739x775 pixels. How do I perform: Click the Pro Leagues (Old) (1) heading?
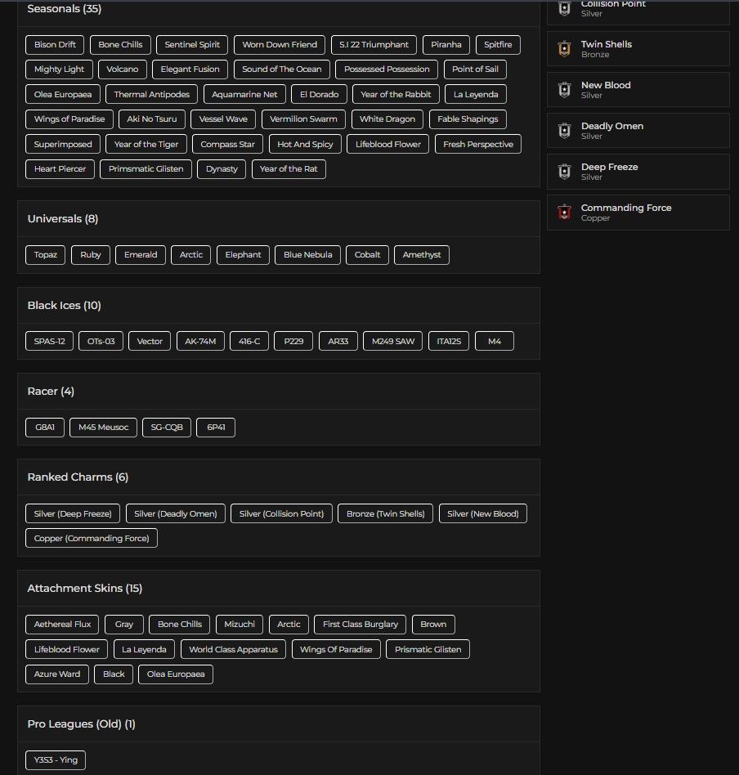82,724
